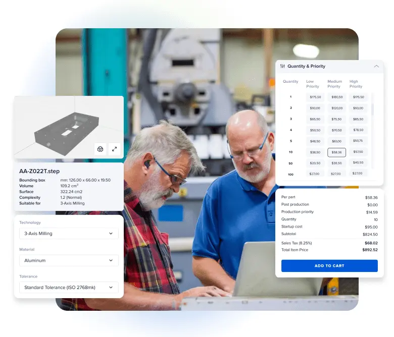
Task: Click the Suitable for value 3-Axis Milling
Action: coord(72,203)
